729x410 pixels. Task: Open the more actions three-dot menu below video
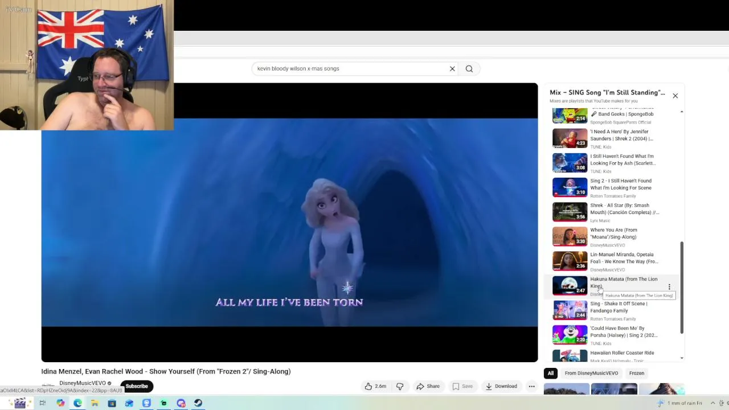531,386
